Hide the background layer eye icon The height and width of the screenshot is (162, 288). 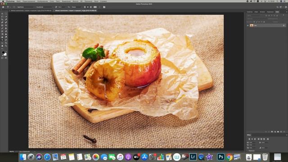pos(248,25)
